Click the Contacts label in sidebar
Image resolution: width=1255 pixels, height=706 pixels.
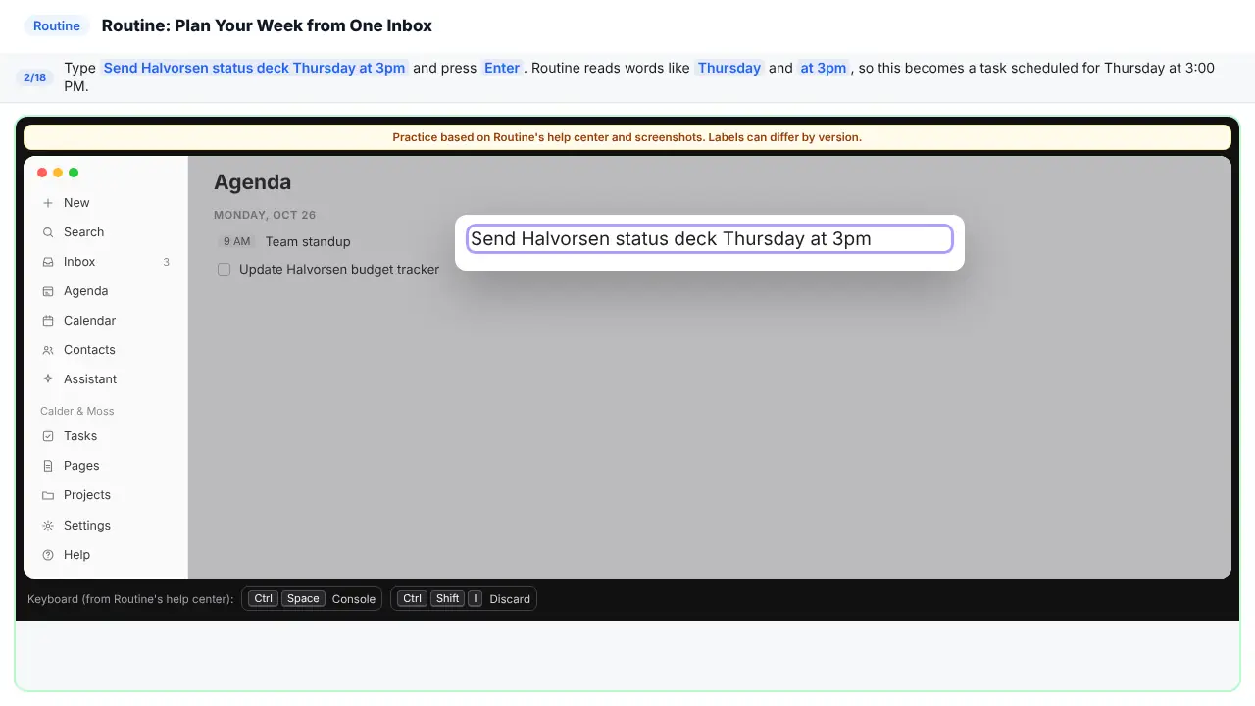point(89,350)
